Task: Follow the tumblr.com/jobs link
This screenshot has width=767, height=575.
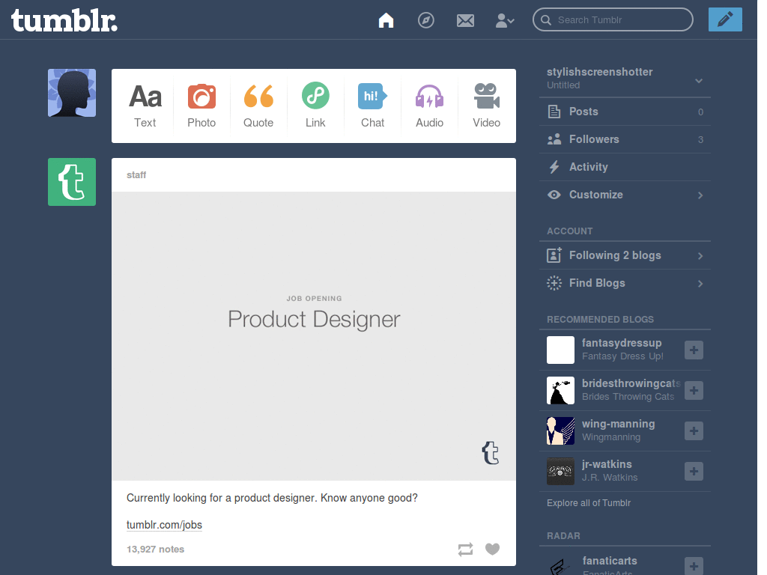Action: coord(164,525)
